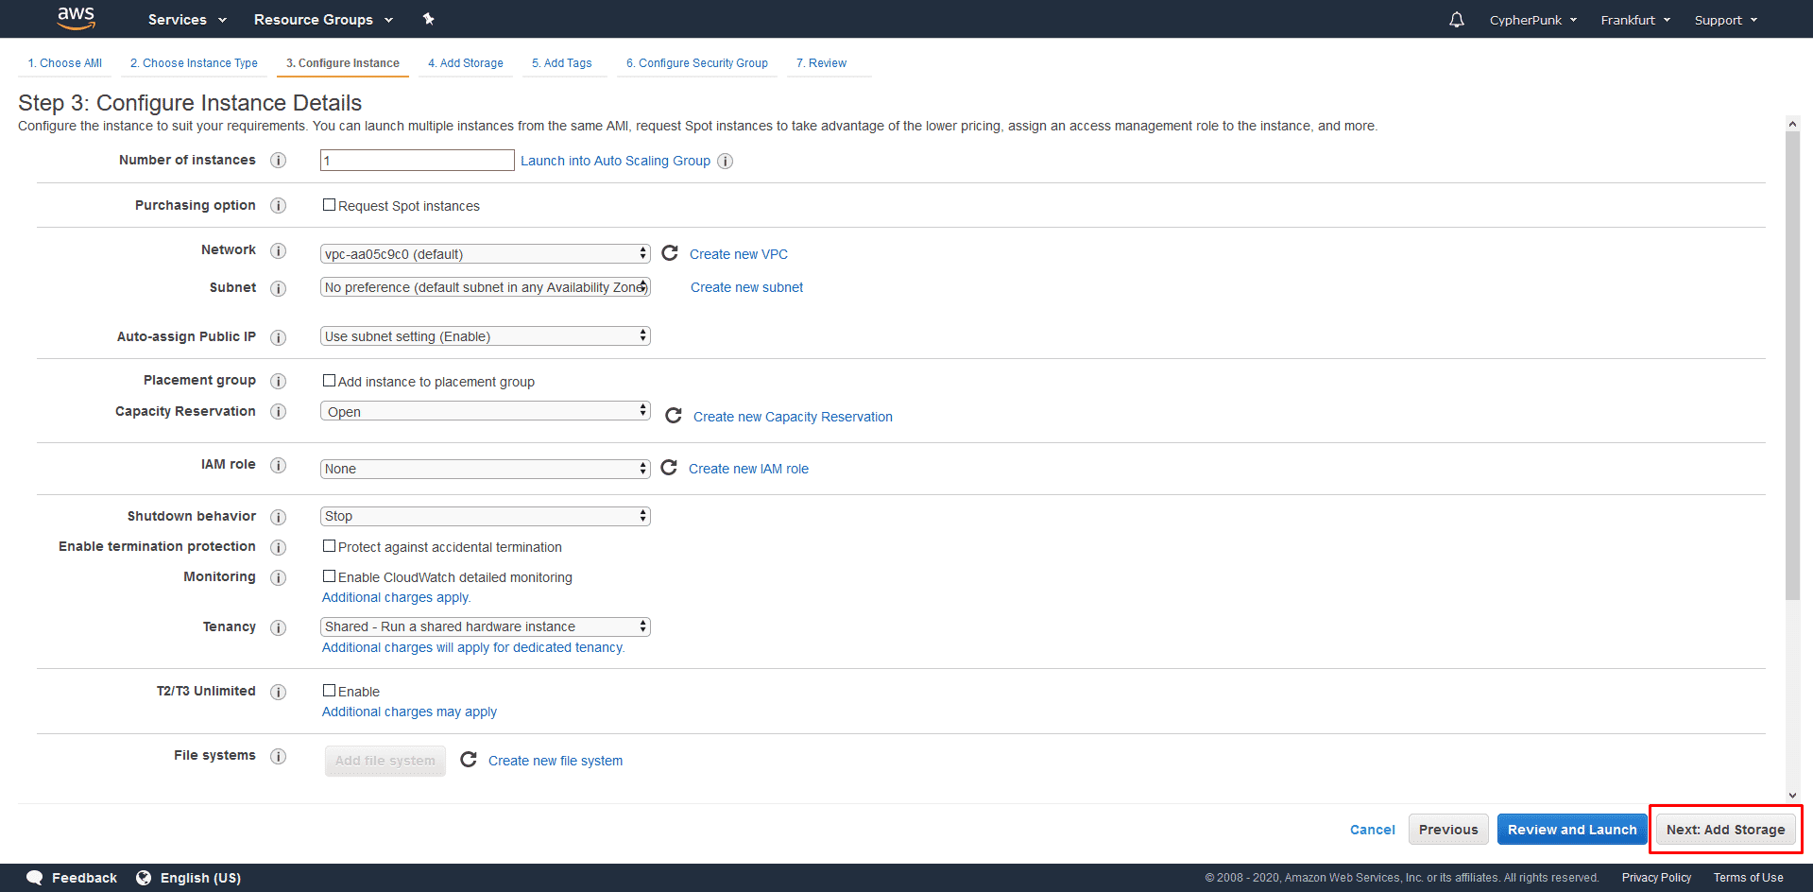
Task: Refresh the Network VPC list icon
Action: [670, 253]
